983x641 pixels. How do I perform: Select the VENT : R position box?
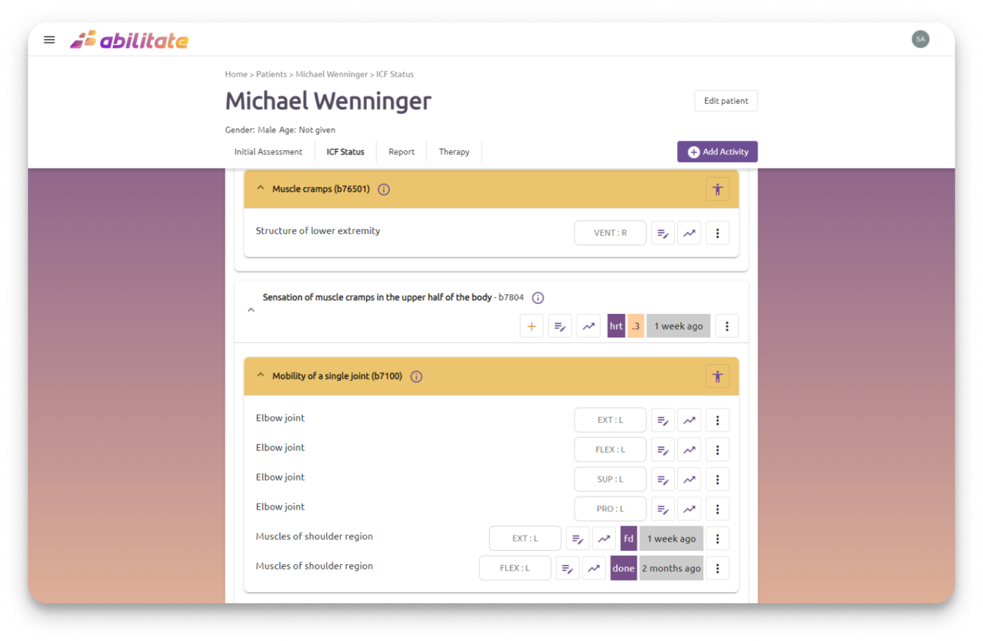610,233
